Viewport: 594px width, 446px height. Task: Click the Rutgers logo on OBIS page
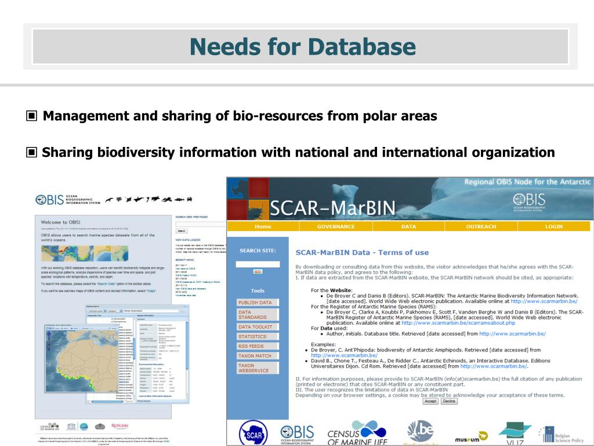(119, 426)
